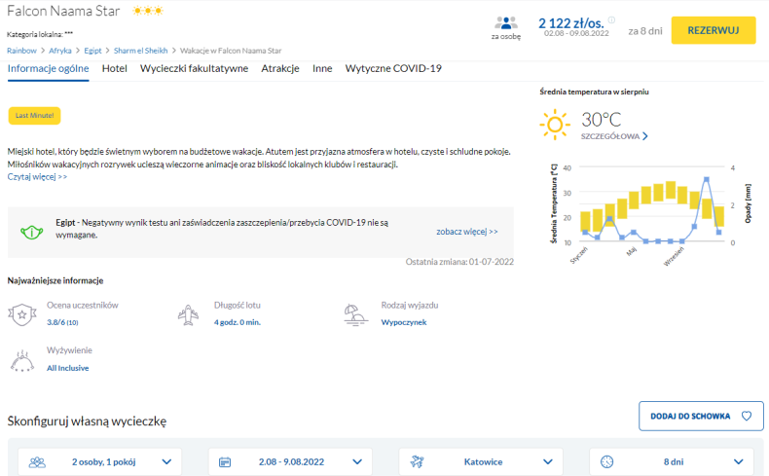
Task: Open the Egipt breadcrumb link
Action: pos(92,51)
